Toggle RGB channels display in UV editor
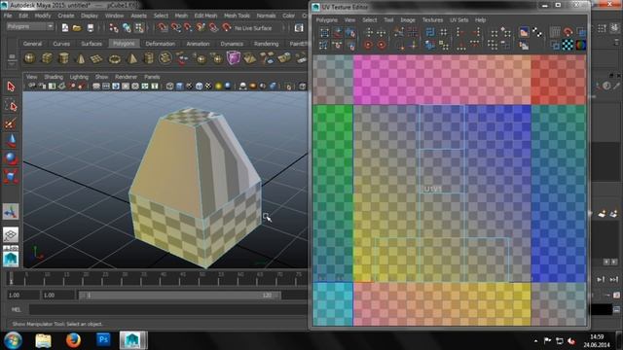This screenshot has width=623, height=350. (580, 45)
